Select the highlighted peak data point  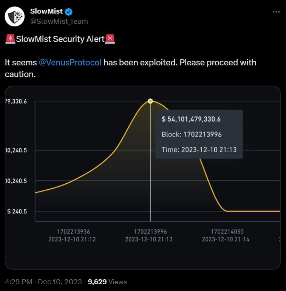(150, 101)
